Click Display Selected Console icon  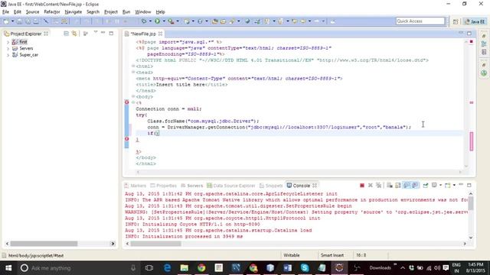[434, 186]
